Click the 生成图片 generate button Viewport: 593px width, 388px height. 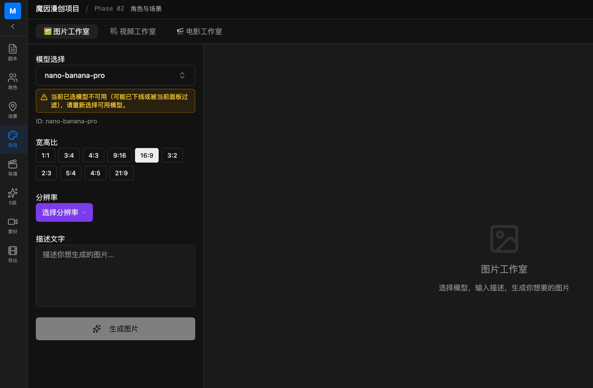[115, 329]
